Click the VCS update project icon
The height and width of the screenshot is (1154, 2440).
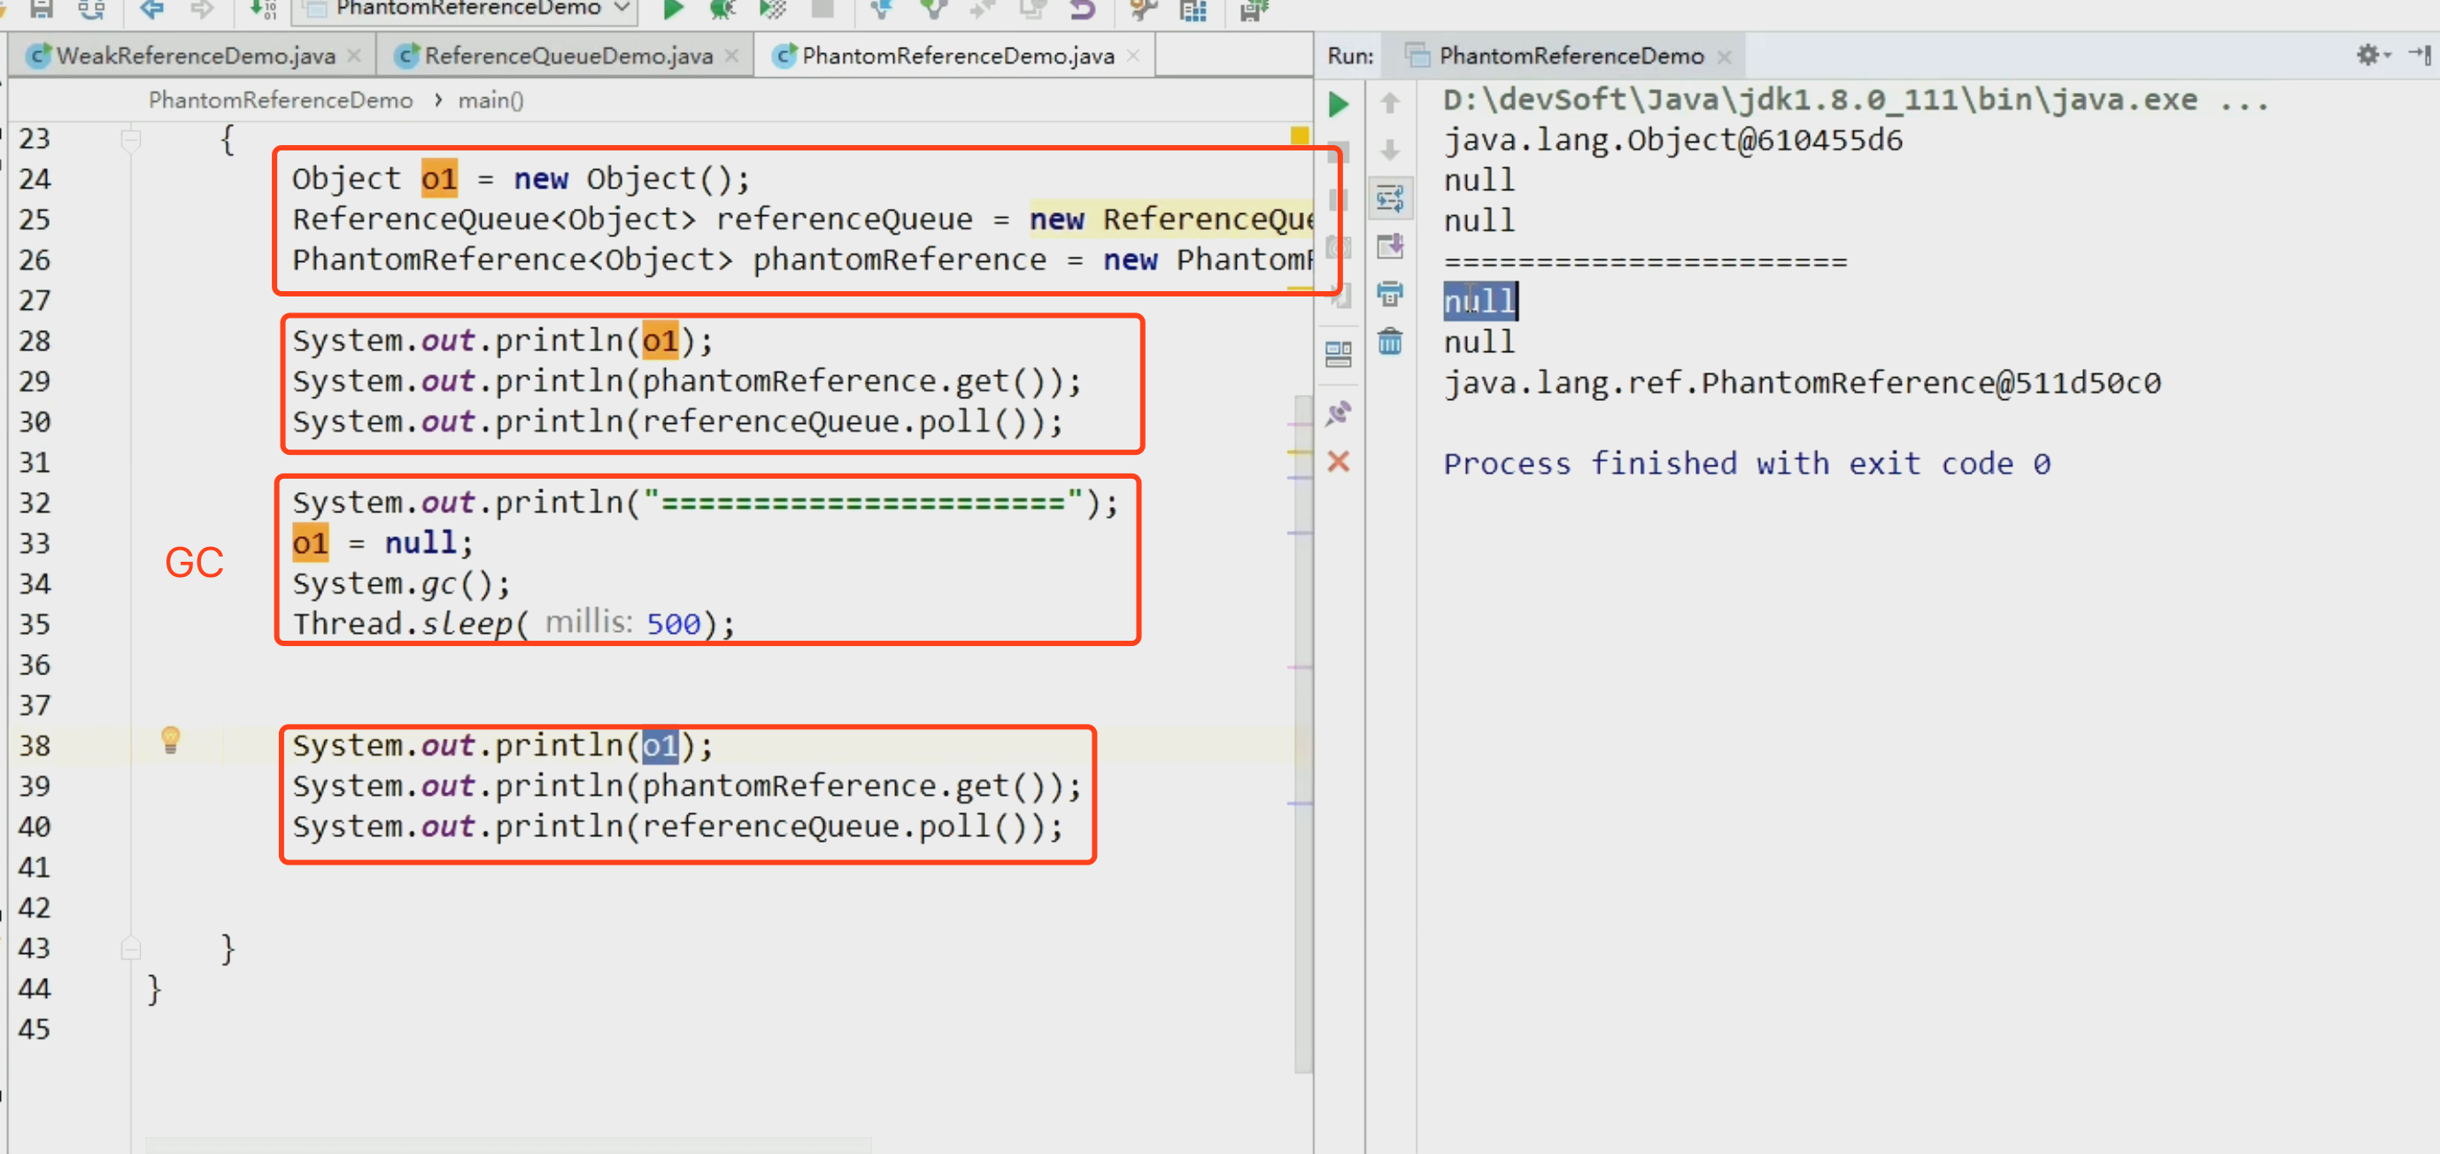(x=882, y=10)
